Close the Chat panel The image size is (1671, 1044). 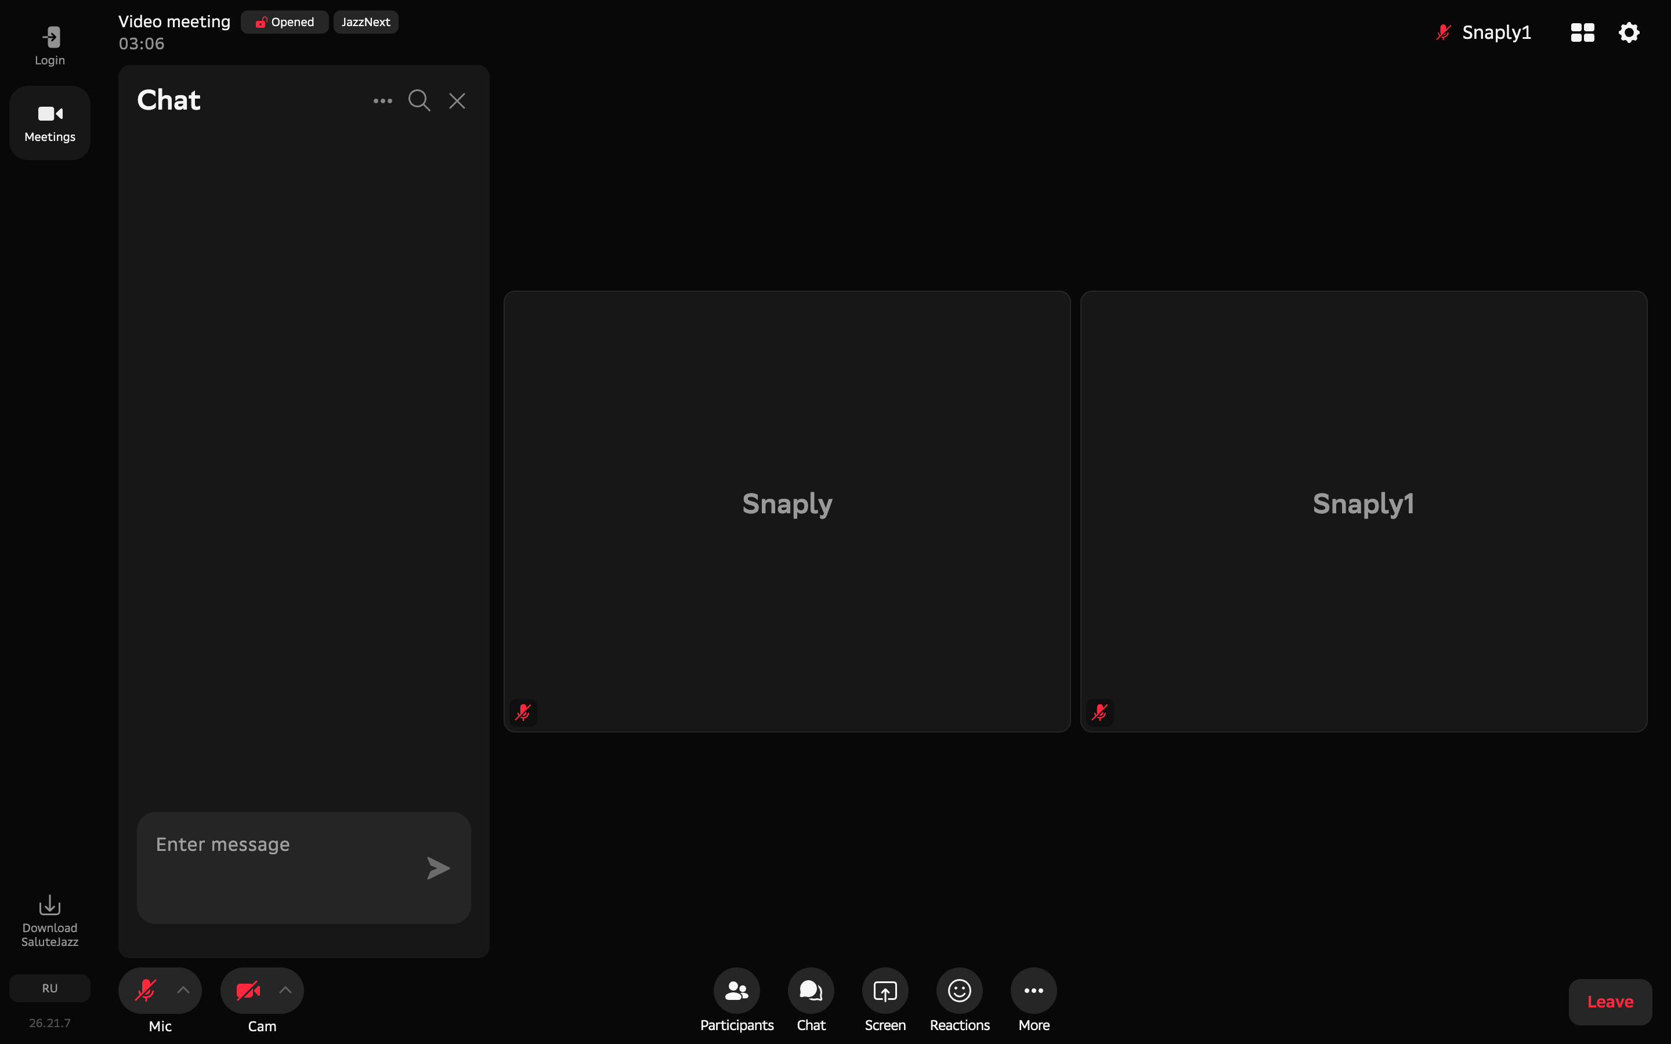[457, 101]
